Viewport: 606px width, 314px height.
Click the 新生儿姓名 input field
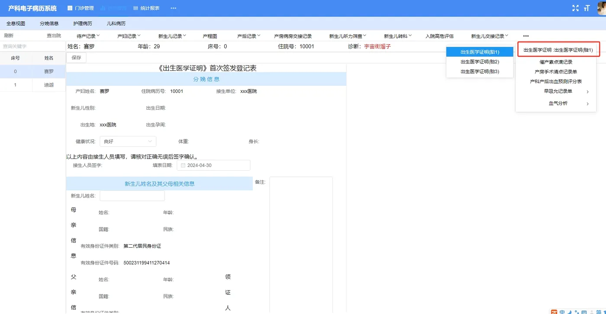pyautogui.click(x=132, y=196)
